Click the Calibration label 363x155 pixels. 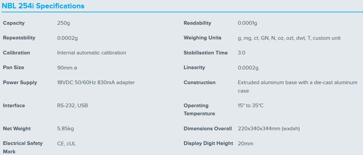click(16, 53)
